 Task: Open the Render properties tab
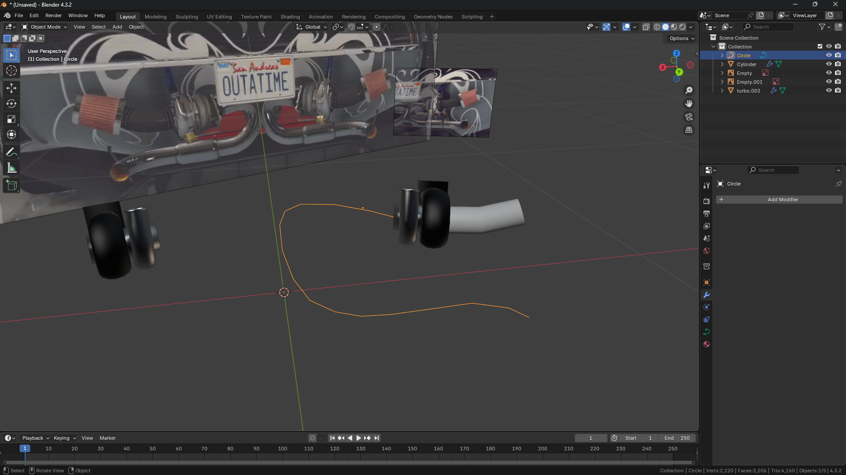(x=707, y=201)
